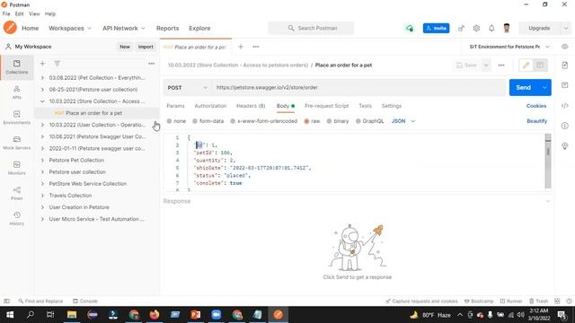Select the raw body type radio
575x323 pixels.
coord(306,121)
